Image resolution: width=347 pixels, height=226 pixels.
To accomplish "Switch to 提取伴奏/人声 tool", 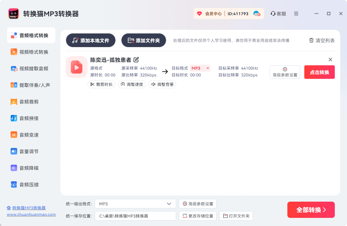I will click(x=31, y=85).
